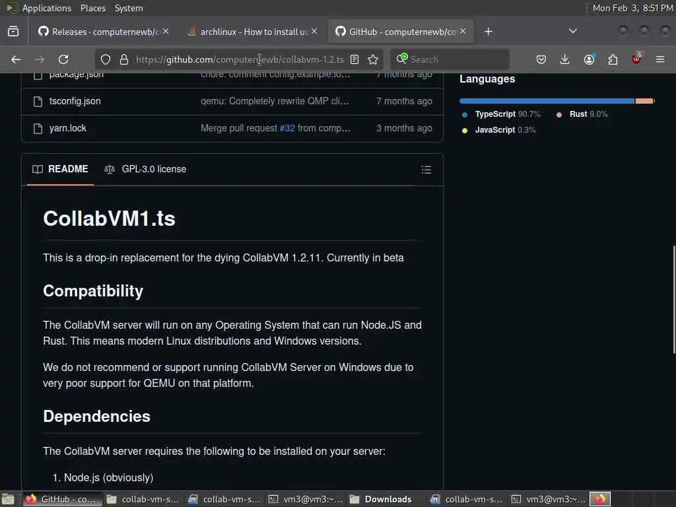Expand the list all tabs chevron

point(573,31)
